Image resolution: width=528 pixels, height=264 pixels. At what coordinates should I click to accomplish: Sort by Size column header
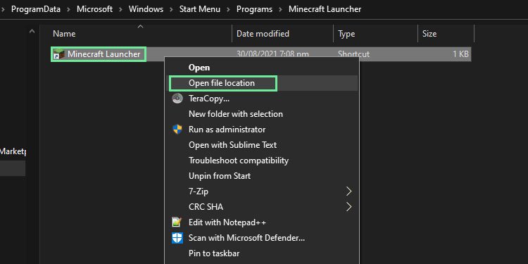tap(429, 34)
